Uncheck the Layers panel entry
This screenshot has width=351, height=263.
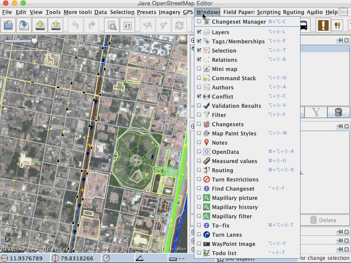[x=200, y=32]
